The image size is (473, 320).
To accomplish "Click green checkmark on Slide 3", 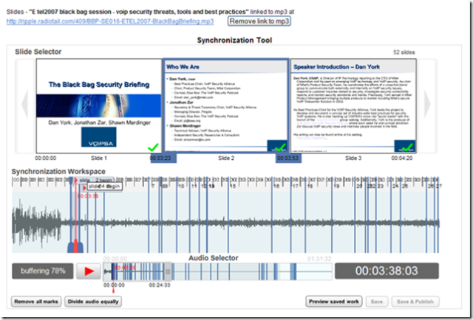I will click(x=407, y=147).
